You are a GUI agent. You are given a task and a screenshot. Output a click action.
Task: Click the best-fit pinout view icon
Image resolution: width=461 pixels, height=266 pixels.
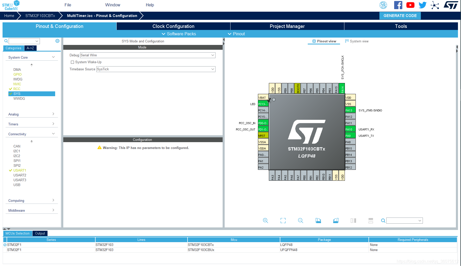tap(283, 220)
